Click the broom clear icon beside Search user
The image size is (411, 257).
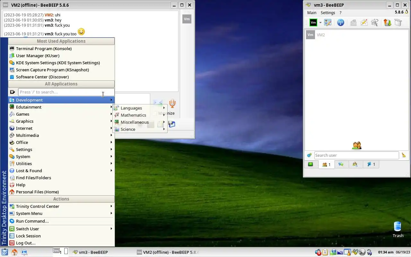click(404, 155)
